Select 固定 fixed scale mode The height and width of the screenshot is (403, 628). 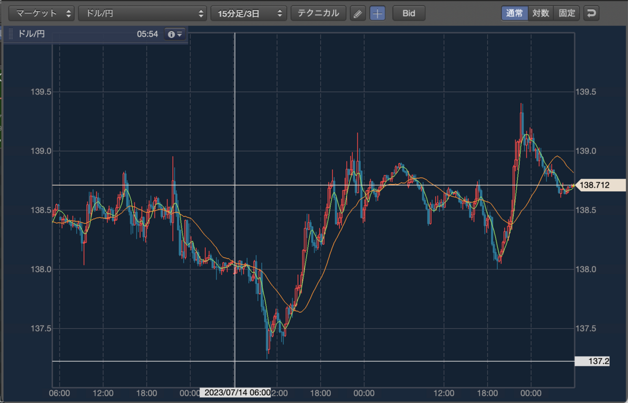click(567, 14)
